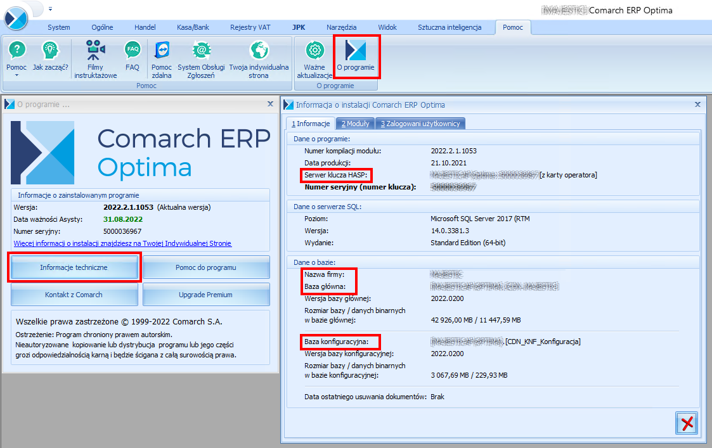This screenshot has width=712, height=448.
Task: Click the Kontakt z Comarch button
Action: coord(74,295)
